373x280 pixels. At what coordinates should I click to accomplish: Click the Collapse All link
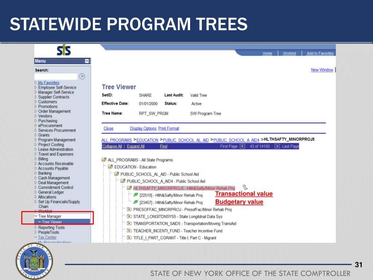(112, 146)
